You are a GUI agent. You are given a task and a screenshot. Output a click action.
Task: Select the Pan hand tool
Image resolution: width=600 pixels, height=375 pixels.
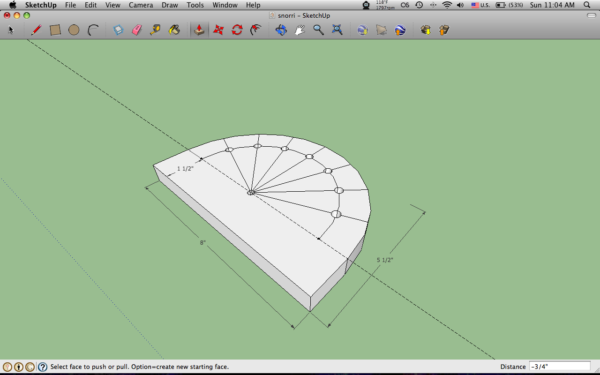[x=300, y=30]
